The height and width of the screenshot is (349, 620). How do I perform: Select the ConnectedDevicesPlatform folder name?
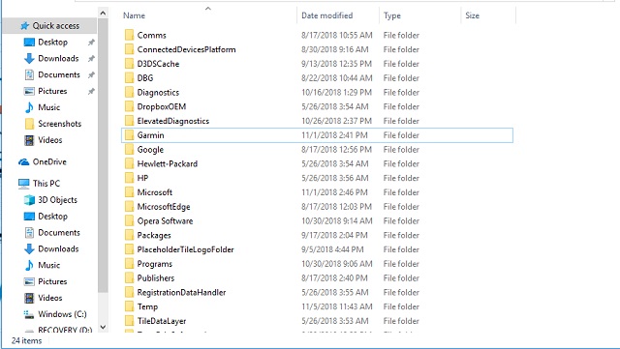pyautogui.click(x=186, y=49)
